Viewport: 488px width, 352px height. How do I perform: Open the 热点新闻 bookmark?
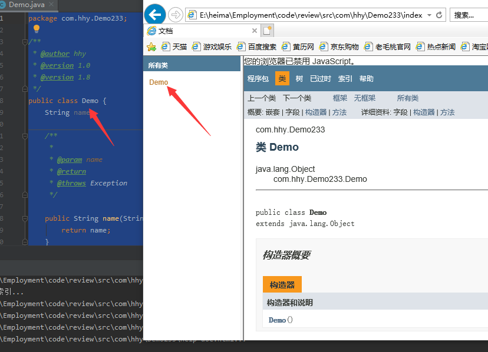436,47
